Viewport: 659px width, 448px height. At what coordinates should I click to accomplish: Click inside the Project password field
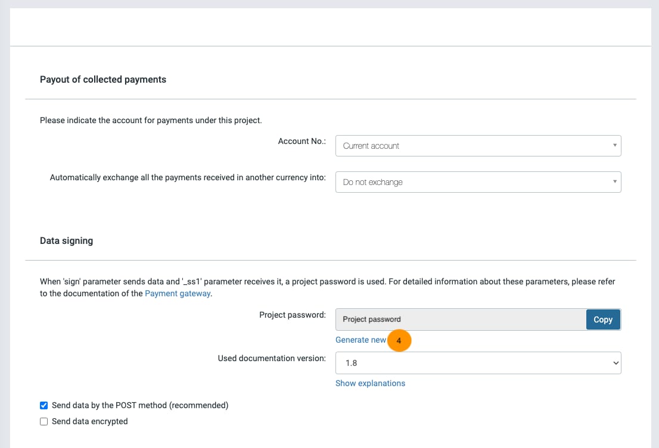(460, 319)
